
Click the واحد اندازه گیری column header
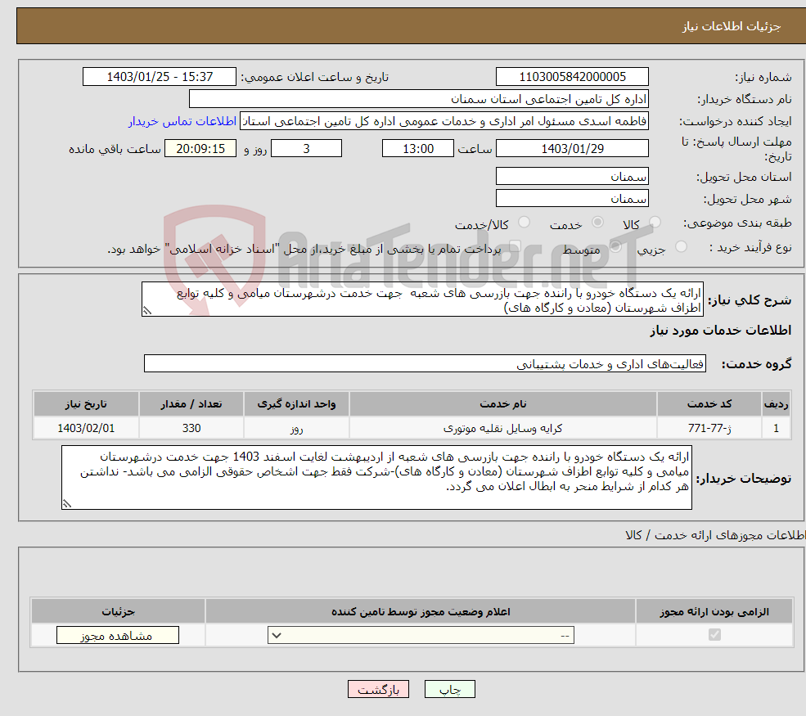click(x=296, y=404)
